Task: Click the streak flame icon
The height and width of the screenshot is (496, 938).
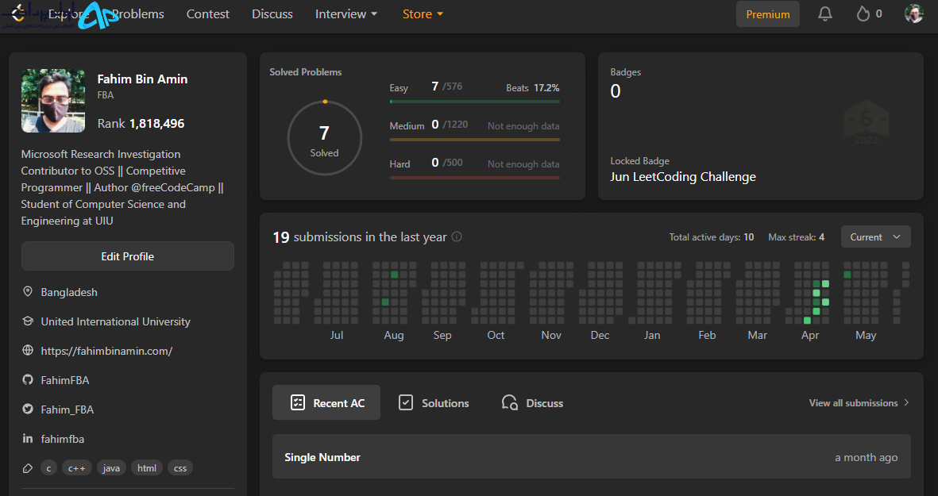Action: click(x=863, y=13)
